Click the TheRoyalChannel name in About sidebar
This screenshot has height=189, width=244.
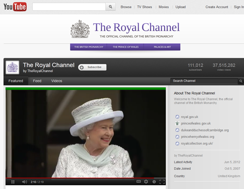tap(190, 155)
